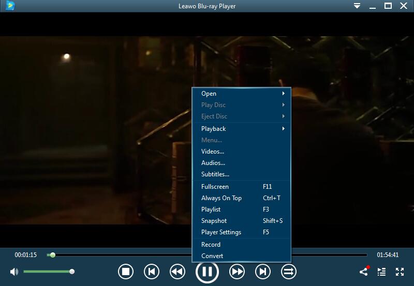The height and width of the screenshot is (286, 414).
Task: Enter fullscreen via the corner arrows icon
Action: (x=400, y=272)
